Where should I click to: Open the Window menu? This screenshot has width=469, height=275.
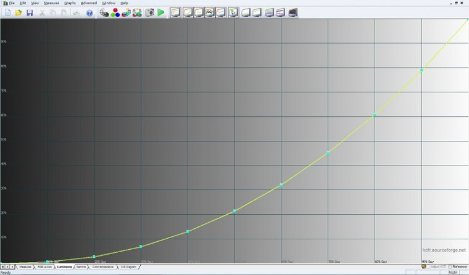click(109, 3)
